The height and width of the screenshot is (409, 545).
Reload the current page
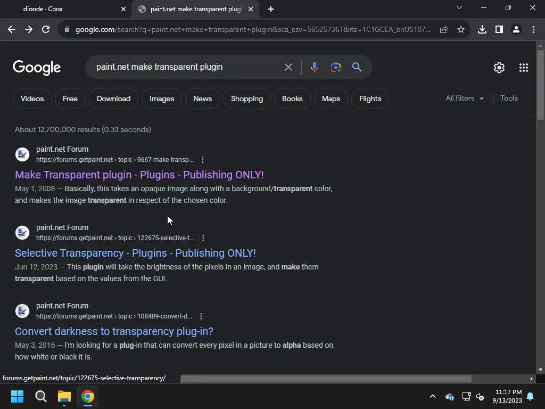(x=46, y=30)
